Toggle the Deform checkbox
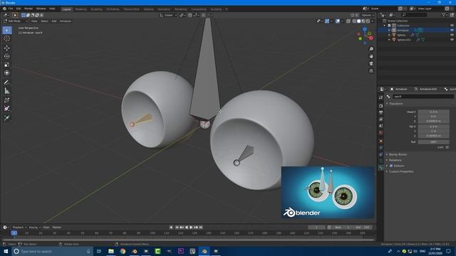The width and height of the screenshot is (456, 256). click(x=391, y=166)
